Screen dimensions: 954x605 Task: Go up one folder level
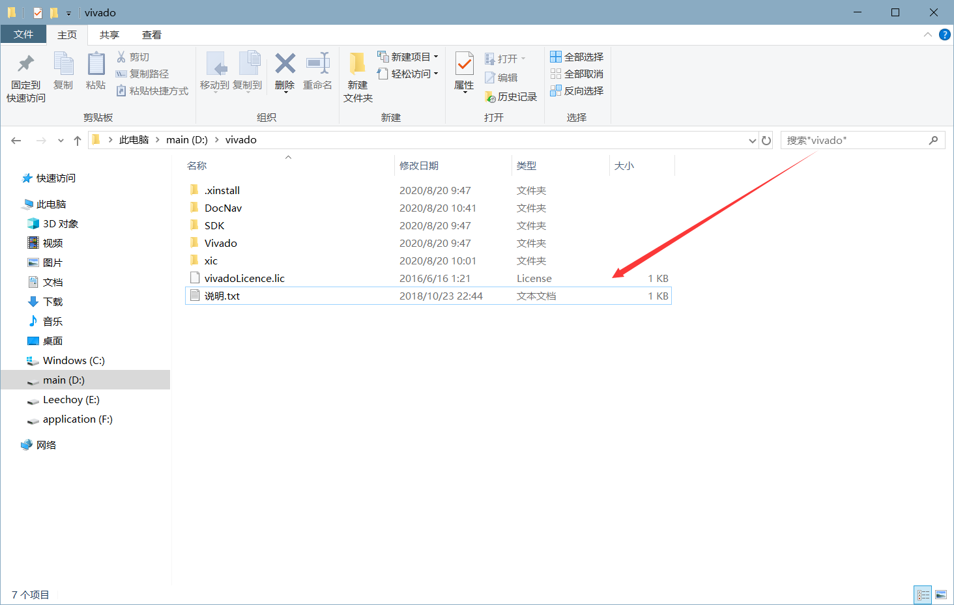tap(78, 140)
